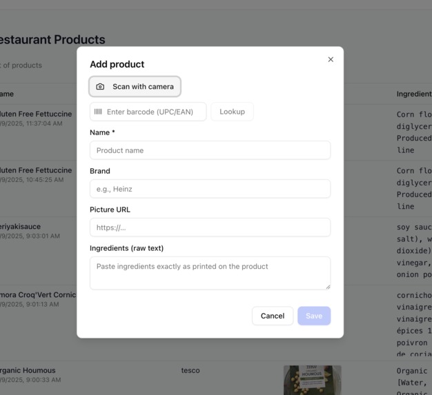Viewport: 432px width, 395px height.
Task: Click the Scan with camera button
Action: [x=135, y=86]
